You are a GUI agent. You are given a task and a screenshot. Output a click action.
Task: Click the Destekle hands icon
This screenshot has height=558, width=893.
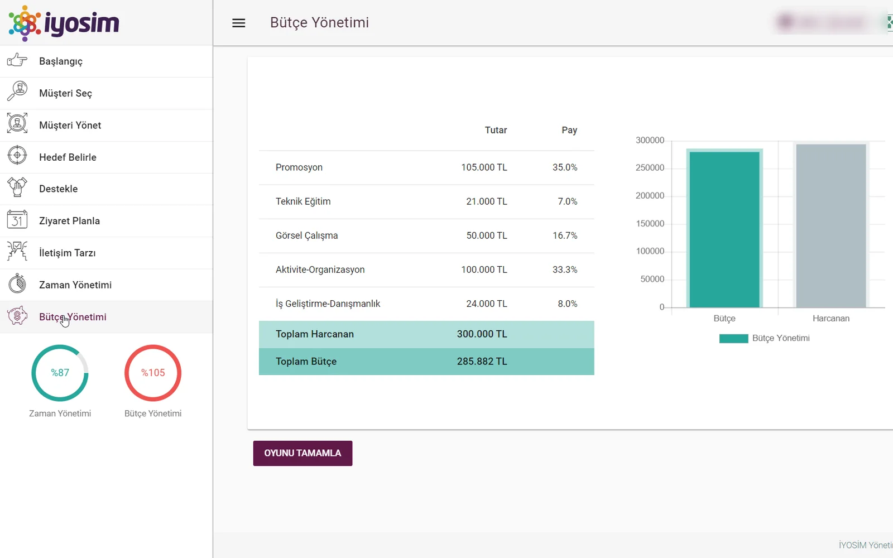(x=17, y=187)
